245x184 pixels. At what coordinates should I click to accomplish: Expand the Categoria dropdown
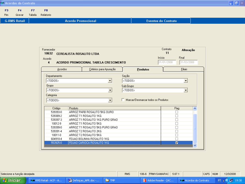click(x=110, y=100)
